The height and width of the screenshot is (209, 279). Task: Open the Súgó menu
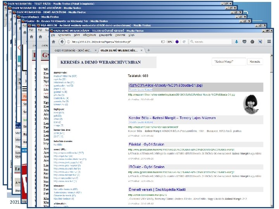pos(131,35)
